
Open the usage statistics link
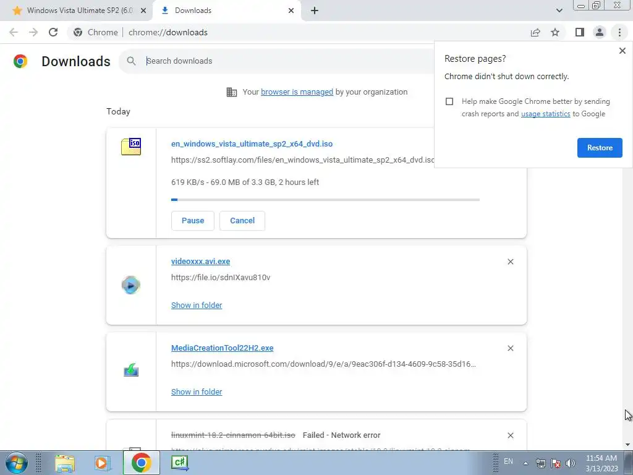click(545, 114)
